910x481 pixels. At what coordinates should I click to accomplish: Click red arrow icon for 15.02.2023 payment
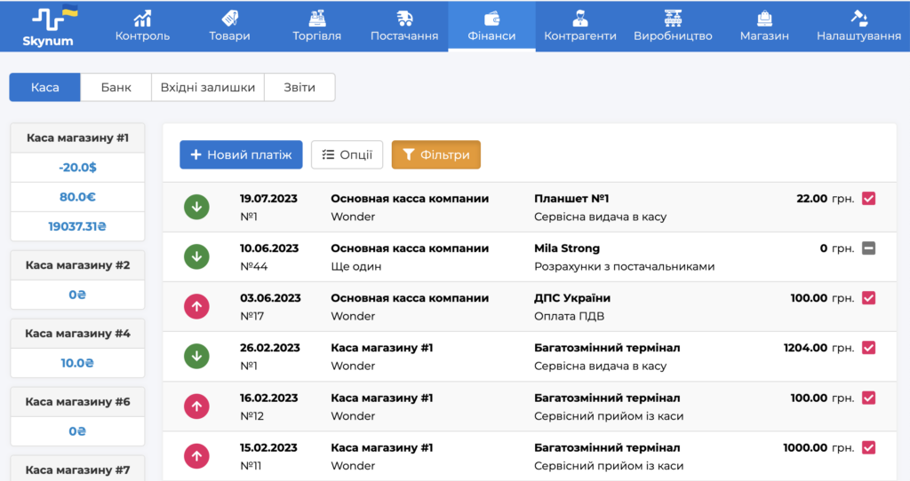click(x=196, y=456)
